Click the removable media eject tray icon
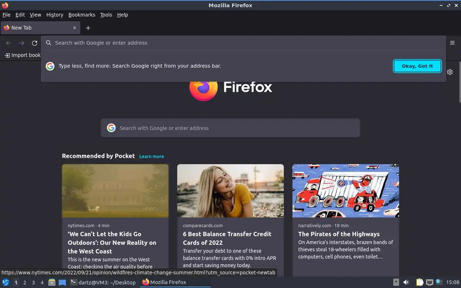This screenshot has height=288, width=461. pos(396,282)
